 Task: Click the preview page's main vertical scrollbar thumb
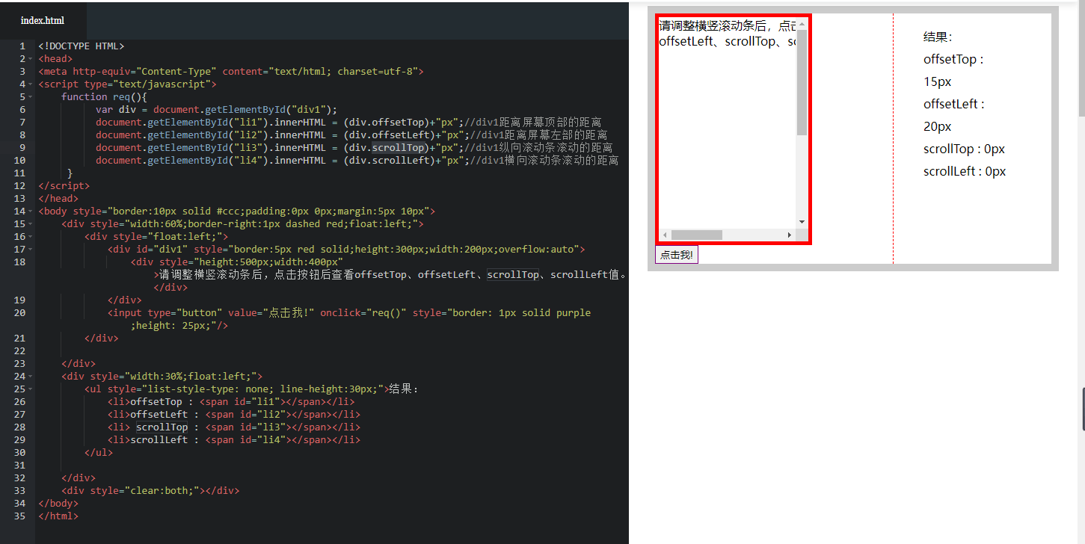click(1081, 60)
